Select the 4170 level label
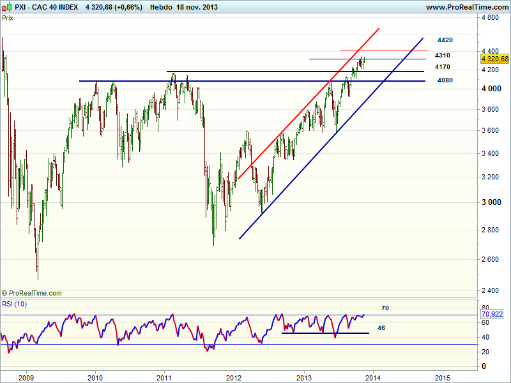The height and width of the screenshot is (383, 511). (x=443, y=67)
